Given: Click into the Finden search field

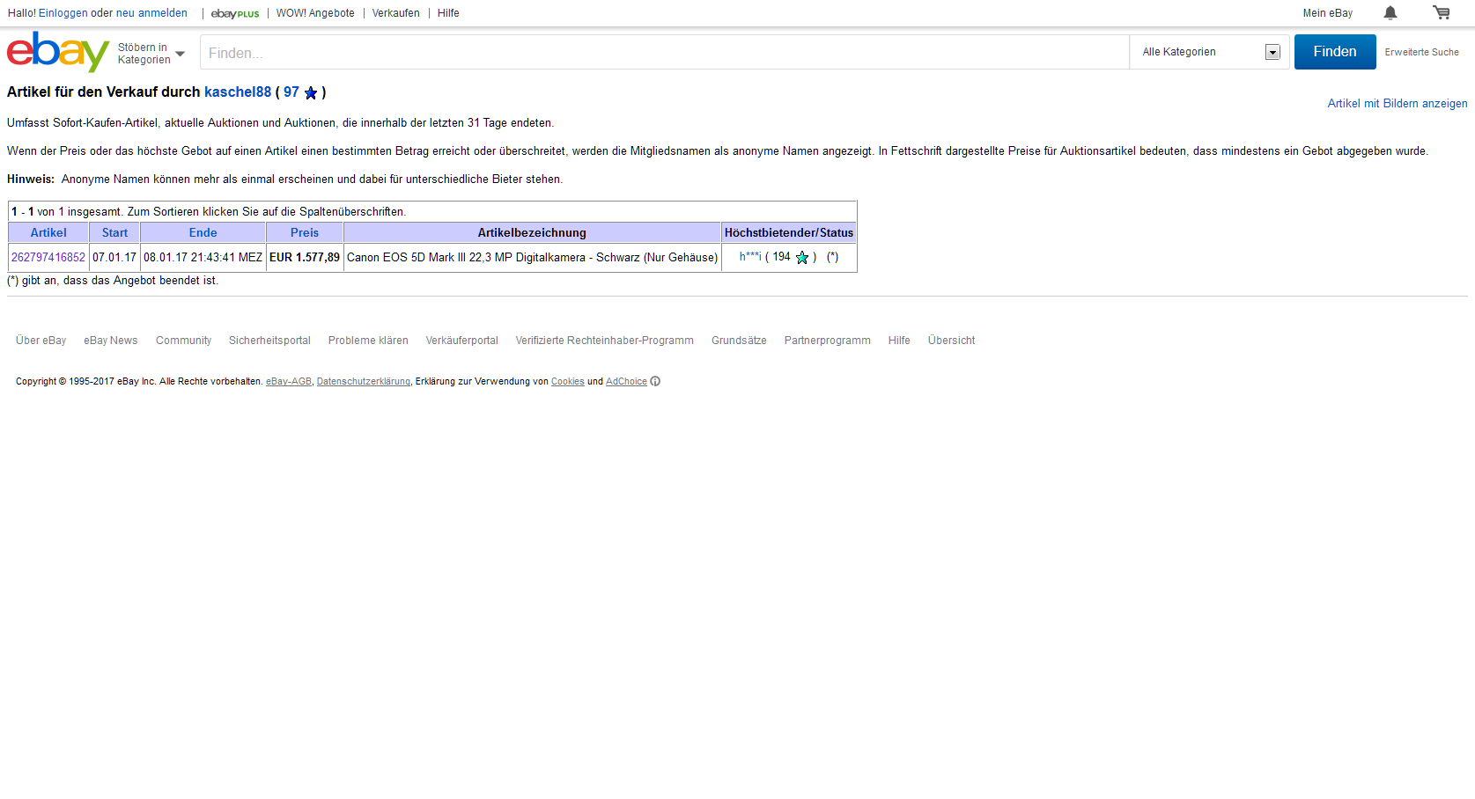Looking at the screenshot, I should [x=664, y=53].
